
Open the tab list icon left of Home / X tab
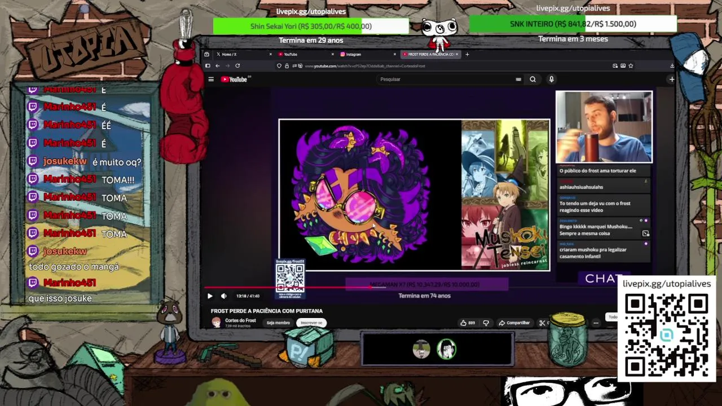[x=207, y=54]
